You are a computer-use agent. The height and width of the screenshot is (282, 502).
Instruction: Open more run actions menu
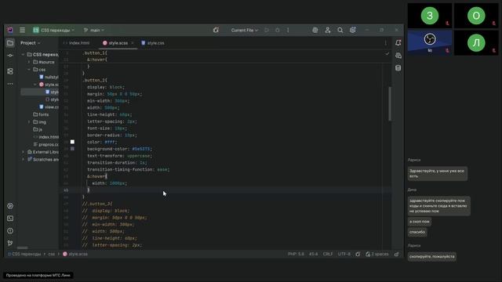coord(288,30)
